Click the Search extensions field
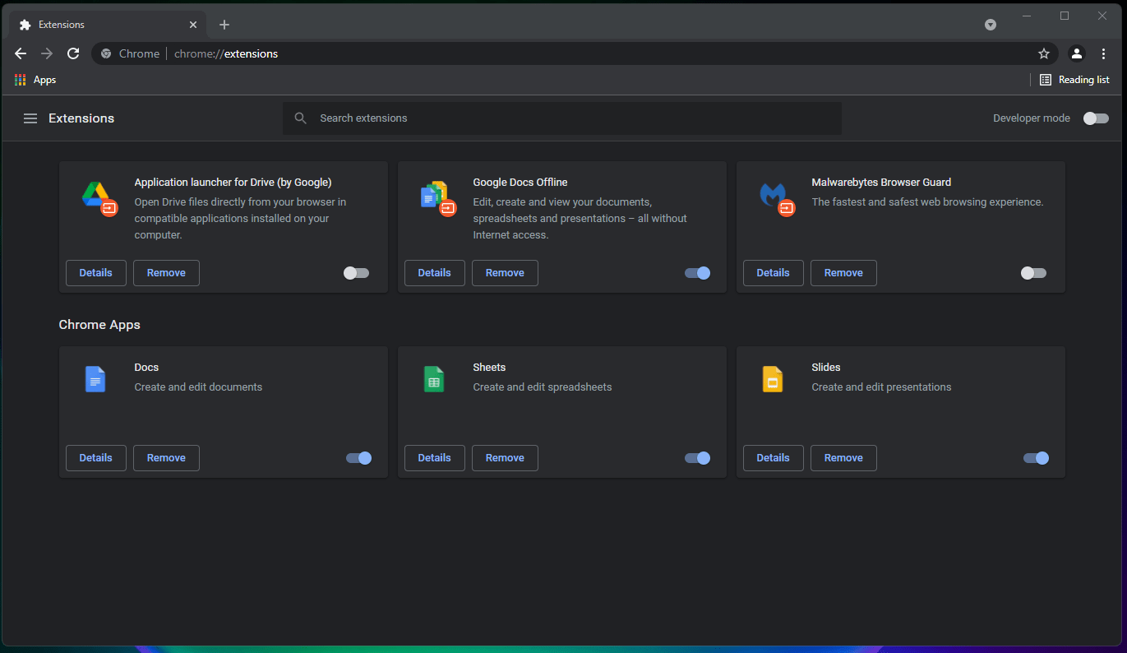The height and width of the screenshot is (653, 1127). 562,118
